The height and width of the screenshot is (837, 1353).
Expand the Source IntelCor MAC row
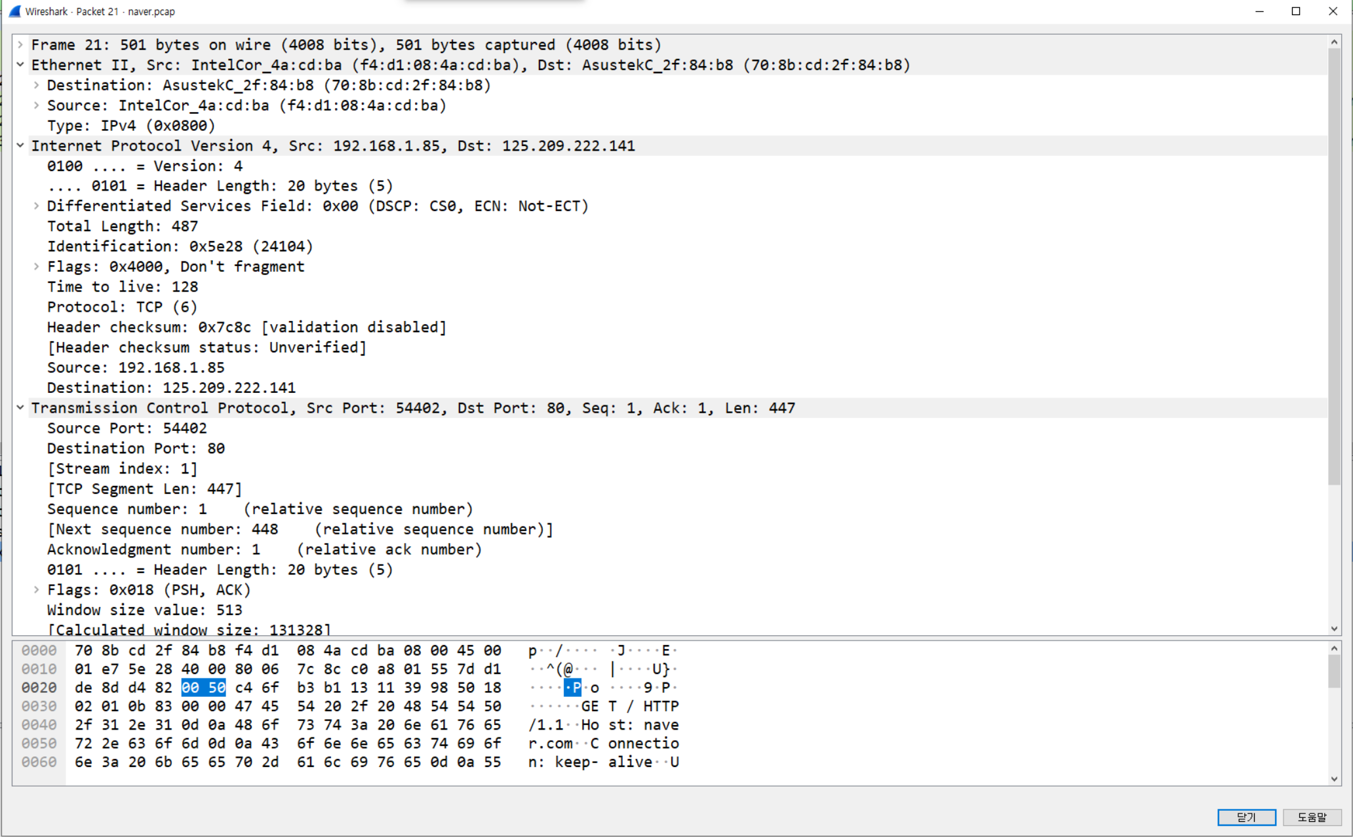[x=37, y=105]
